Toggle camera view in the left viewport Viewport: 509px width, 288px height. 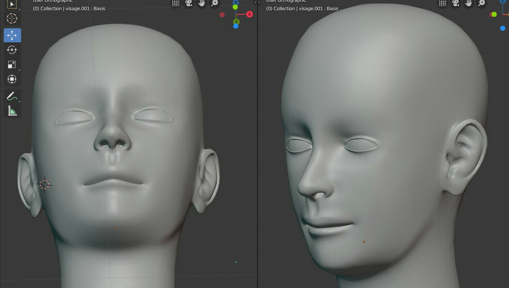[x=189, y=3]
